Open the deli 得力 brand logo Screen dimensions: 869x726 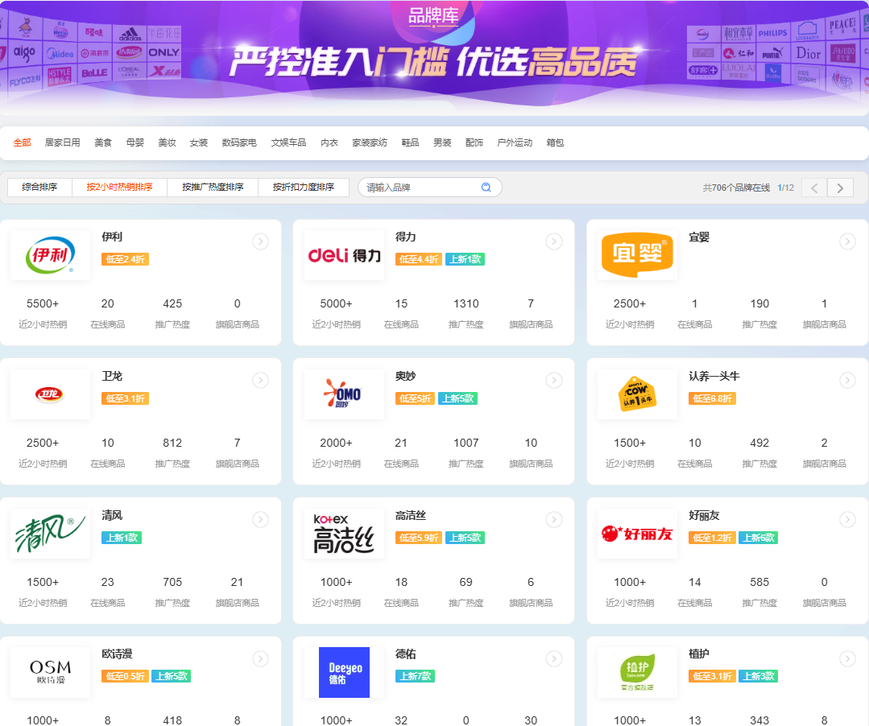pos(344,255)
